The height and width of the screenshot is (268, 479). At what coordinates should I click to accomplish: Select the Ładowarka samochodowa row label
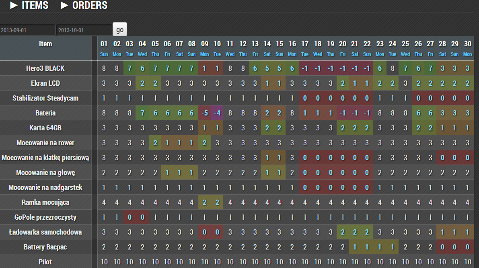(x=45, y=232)
